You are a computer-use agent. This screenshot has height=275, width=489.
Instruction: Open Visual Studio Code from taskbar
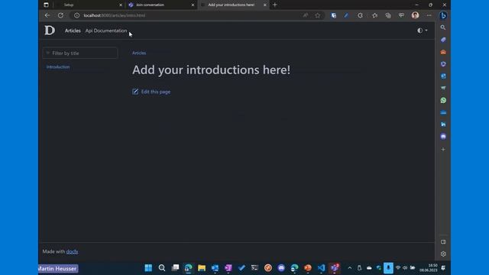pyautogui.click(x=321, y=268)
